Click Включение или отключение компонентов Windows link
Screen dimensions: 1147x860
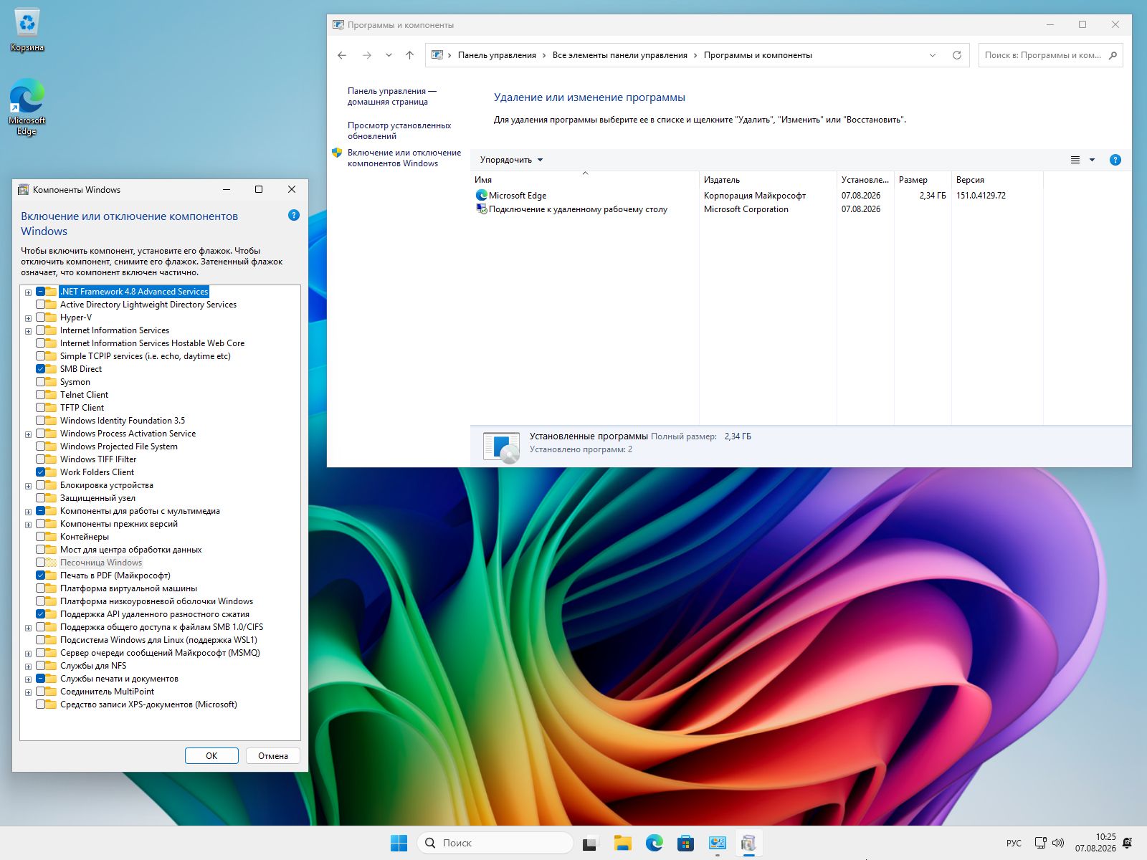point(404,158)
